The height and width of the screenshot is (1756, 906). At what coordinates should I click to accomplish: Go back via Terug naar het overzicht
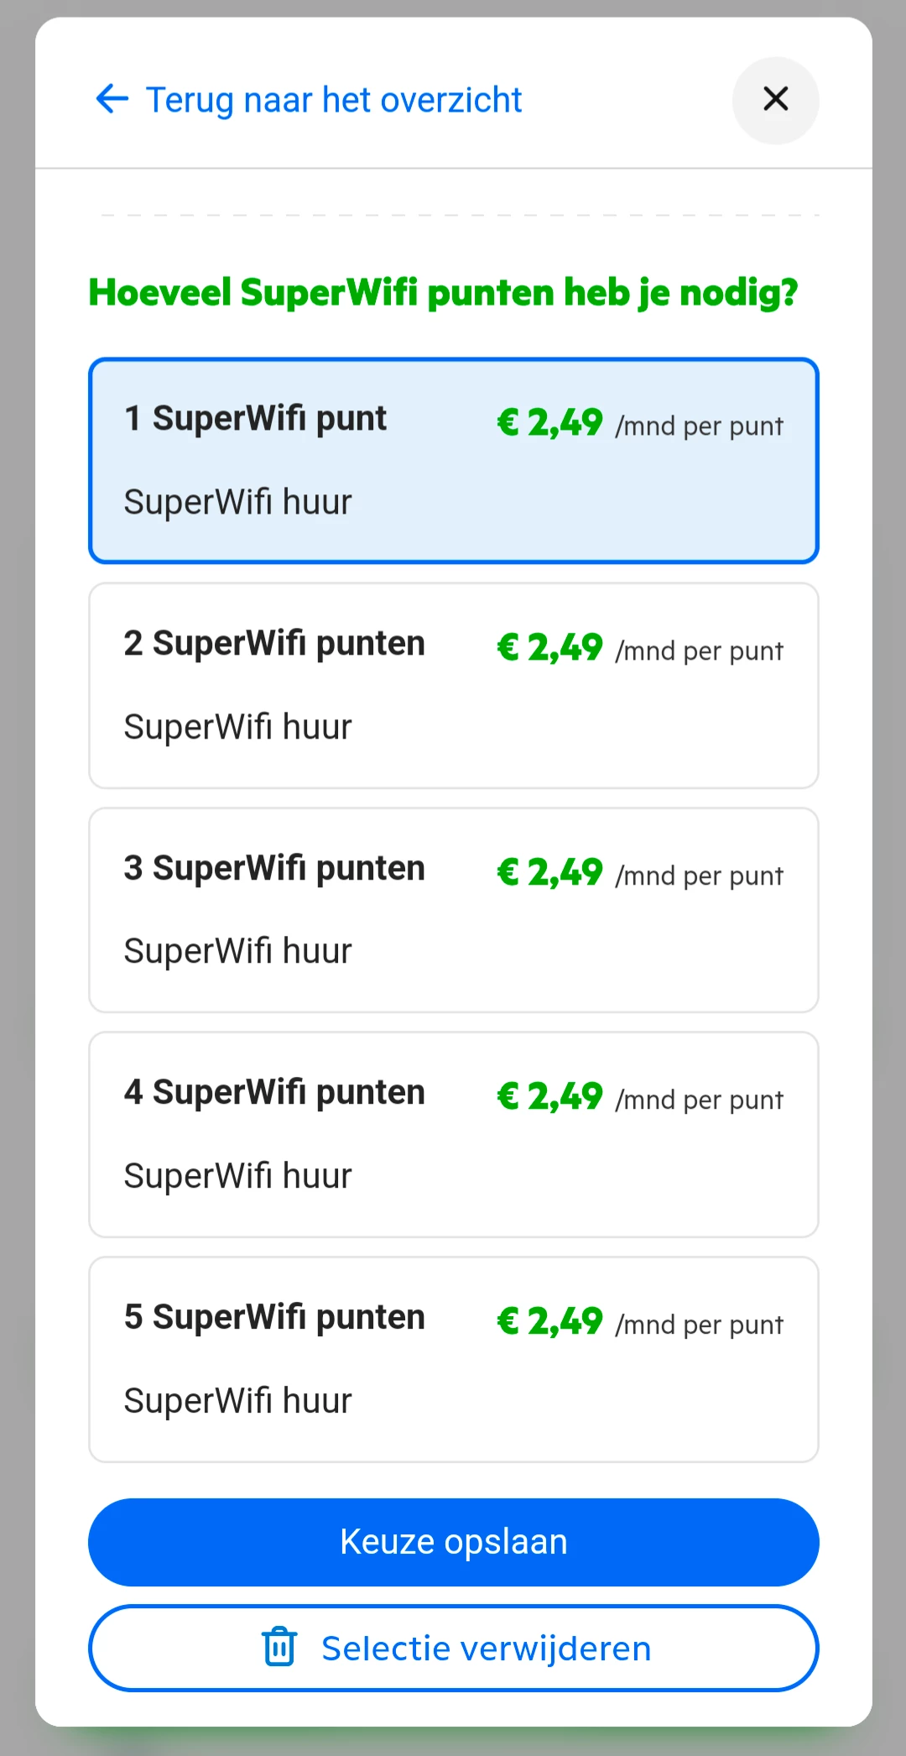(334, 100)
